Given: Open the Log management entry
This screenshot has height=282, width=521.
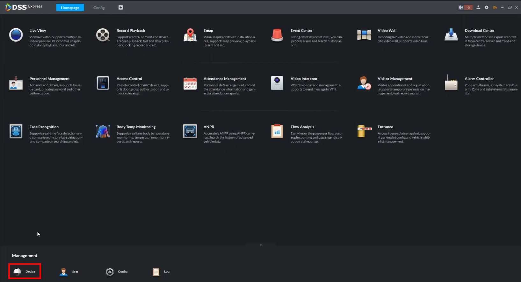Looking at the screenshot, I should coord(161,271).
